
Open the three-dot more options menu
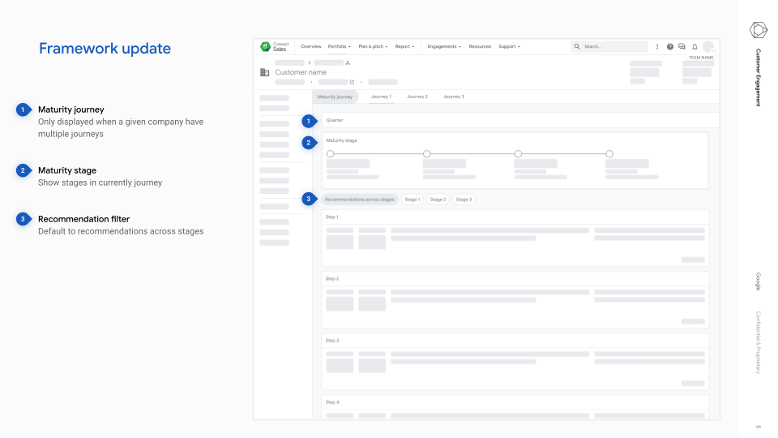tap(657, 47)
